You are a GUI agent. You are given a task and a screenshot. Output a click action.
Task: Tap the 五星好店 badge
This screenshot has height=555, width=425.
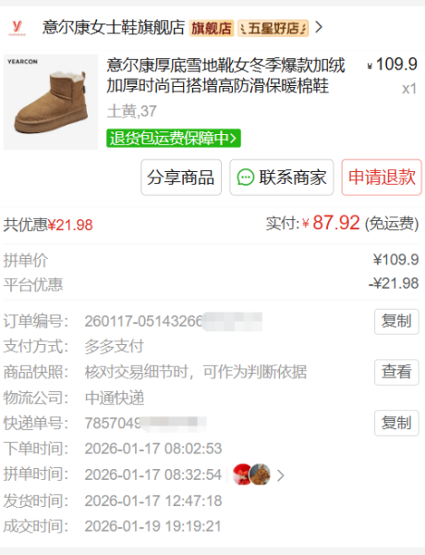coord(273,29)
